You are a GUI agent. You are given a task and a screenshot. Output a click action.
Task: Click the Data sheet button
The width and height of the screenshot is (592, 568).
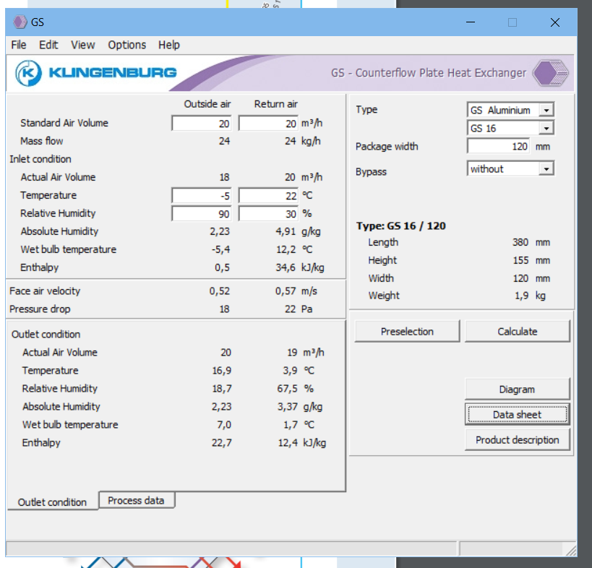[517, 415]
